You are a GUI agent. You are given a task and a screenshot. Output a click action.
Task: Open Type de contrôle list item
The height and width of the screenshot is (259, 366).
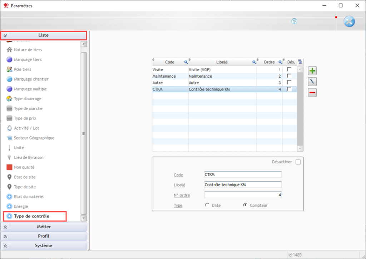31,216
